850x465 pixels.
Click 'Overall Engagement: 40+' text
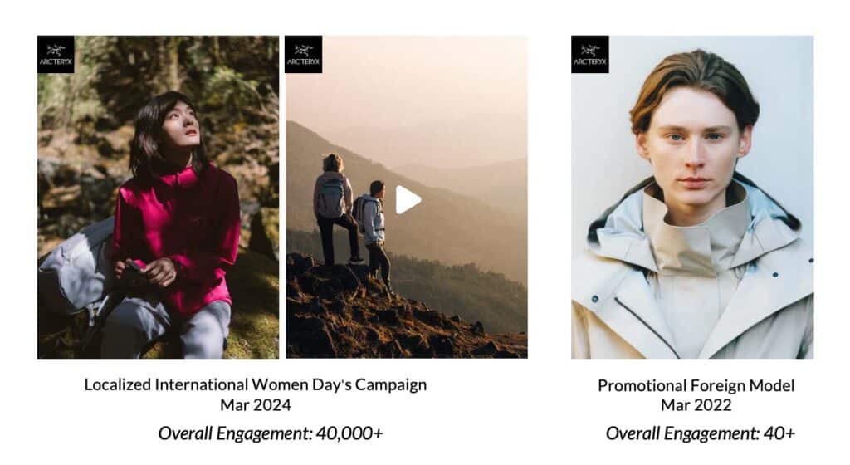click(x=701, y=433)
